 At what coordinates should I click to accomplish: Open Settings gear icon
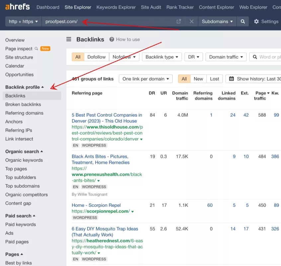click(x=256, y=22)
